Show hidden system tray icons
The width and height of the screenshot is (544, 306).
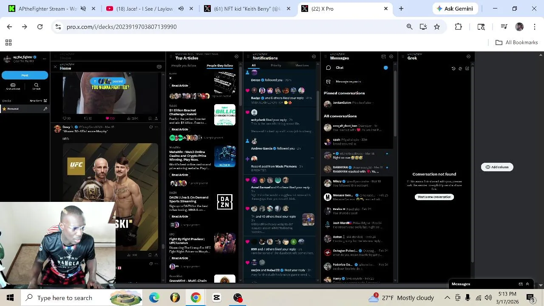click(447, 298)
